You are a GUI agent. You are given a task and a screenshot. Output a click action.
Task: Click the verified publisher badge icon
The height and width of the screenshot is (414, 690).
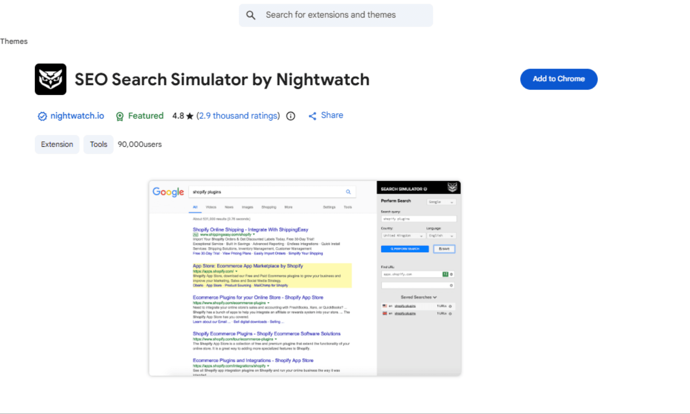[42, 116]
